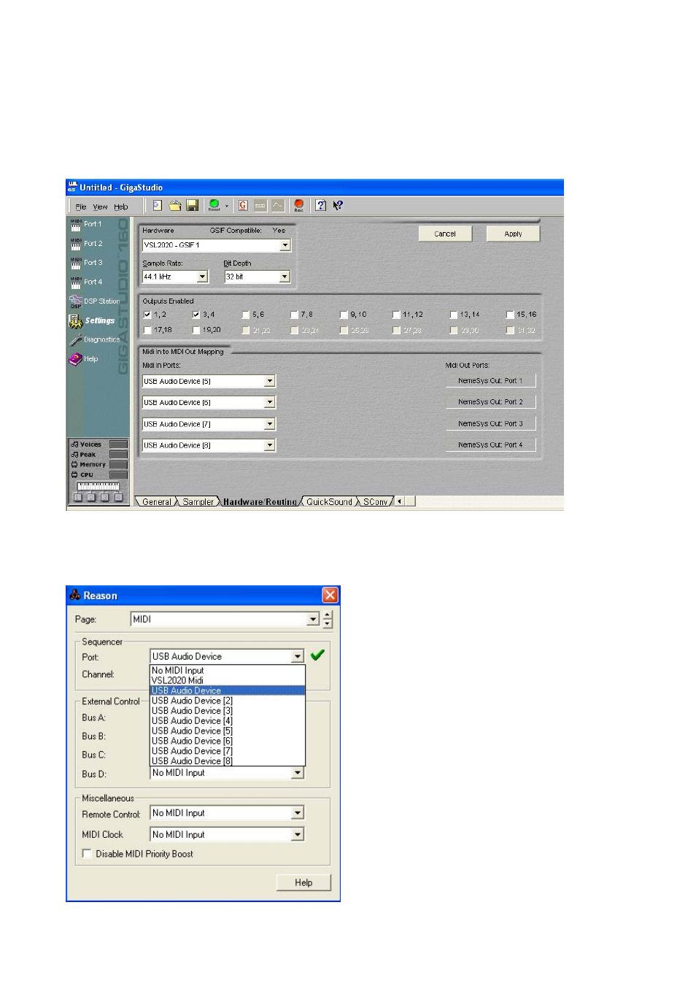Switch to the General tab
The width and height of the screenshot is (696, 986).
point(156,502)
